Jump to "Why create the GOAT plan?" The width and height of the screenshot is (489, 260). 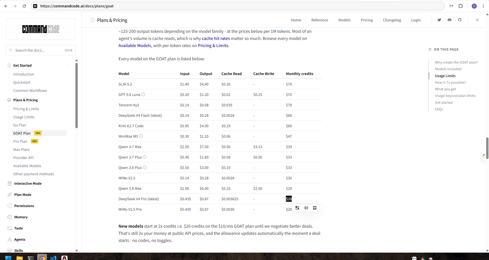[x=456, y=62]
